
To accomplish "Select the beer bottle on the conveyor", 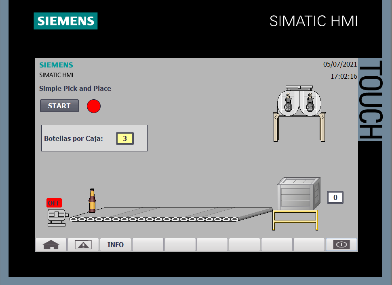I will (92, 201).
